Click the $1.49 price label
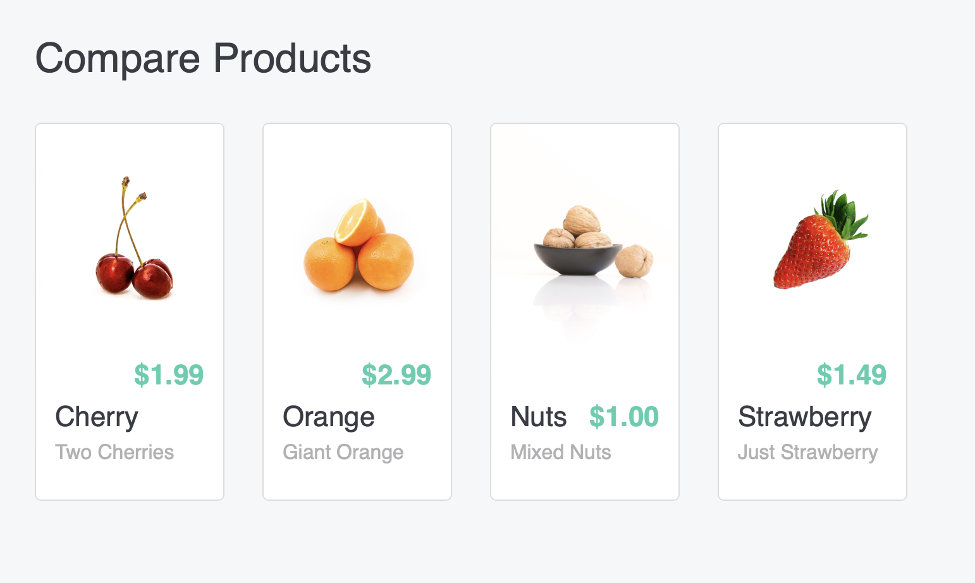This screenshot has width=975, height=583. (852, 375)
